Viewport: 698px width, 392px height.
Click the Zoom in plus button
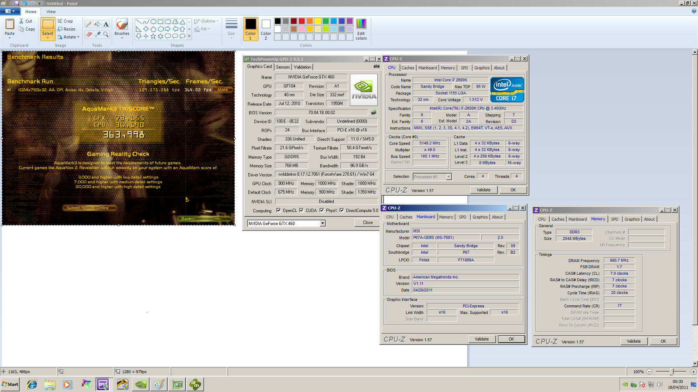[694, 372]
